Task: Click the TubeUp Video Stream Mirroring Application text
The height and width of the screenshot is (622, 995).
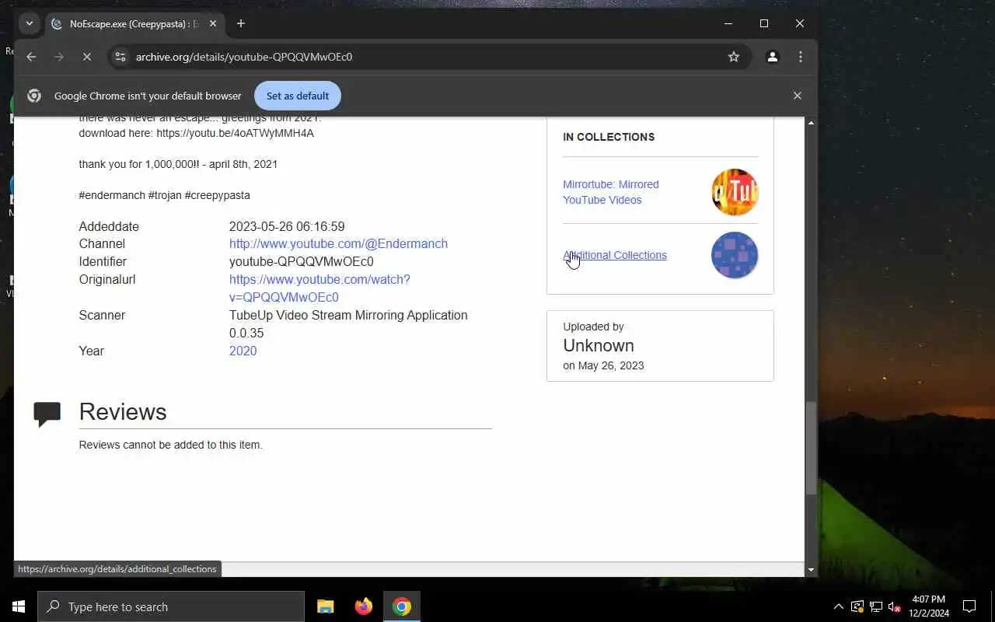Action: pyautogui.click(x=348, y=324)
